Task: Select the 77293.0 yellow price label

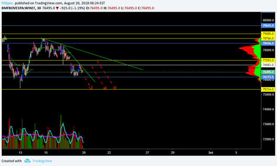Action: 268,60
